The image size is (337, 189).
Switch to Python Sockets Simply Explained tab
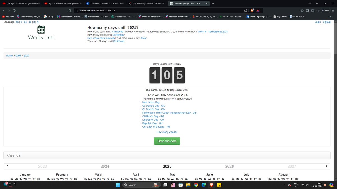[x=63, y=3]
